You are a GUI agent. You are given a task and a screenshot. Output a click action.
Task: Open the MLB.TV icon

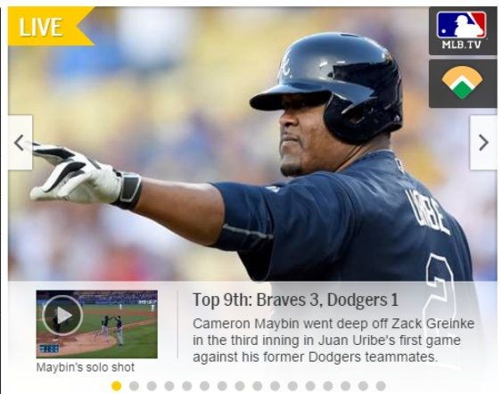tap(463, 30)
